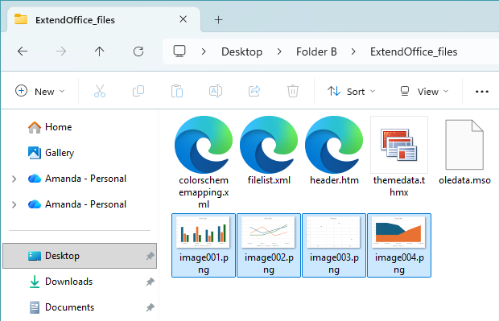The width and height of the screenshot is (499, 321).
Task: Select the oledata.mso blank file icon
Action: [x=464, y=145]
